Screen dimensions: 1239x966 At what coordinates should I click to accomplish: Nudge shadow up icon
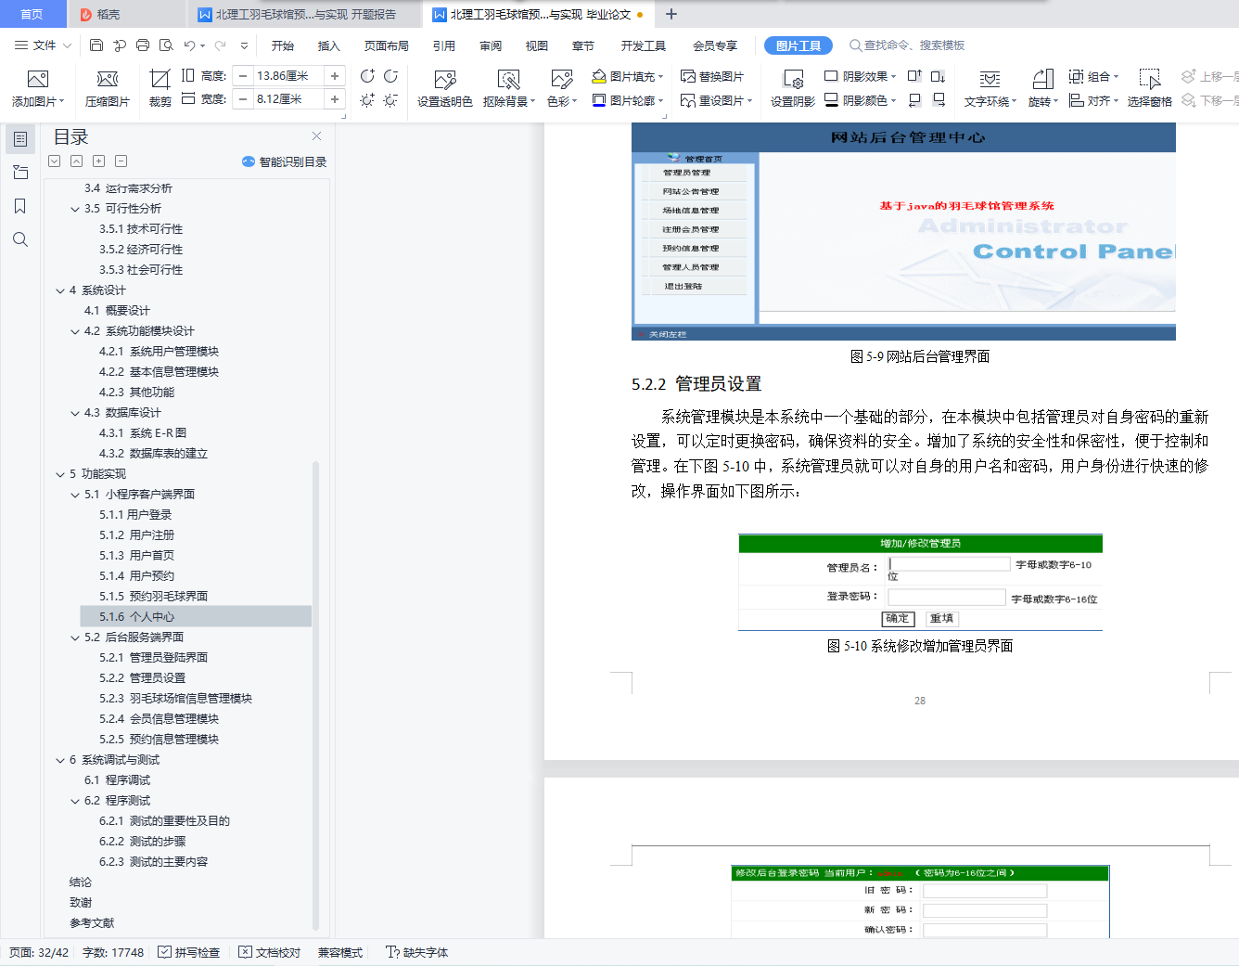coord(914,76)
